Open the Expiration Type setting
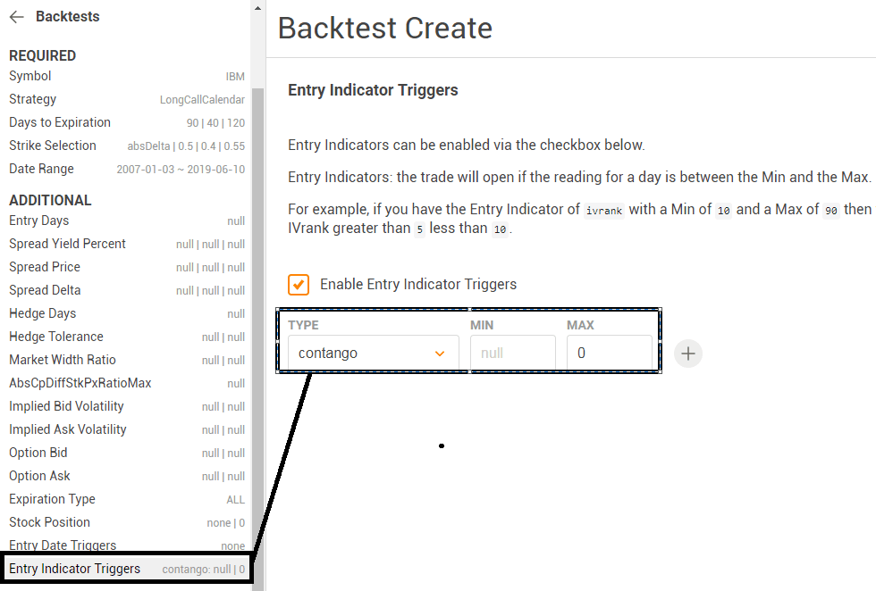 127,499
